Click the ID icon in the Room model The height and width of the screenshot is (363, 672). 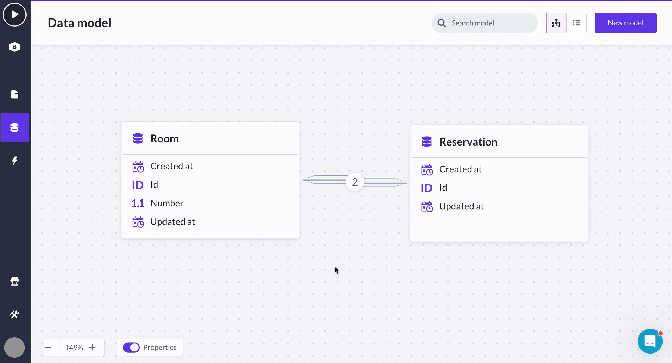138,185
